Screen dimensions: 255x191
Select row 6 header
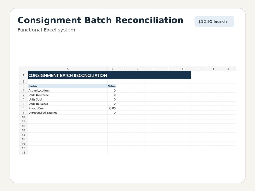(x=23, y=99)
